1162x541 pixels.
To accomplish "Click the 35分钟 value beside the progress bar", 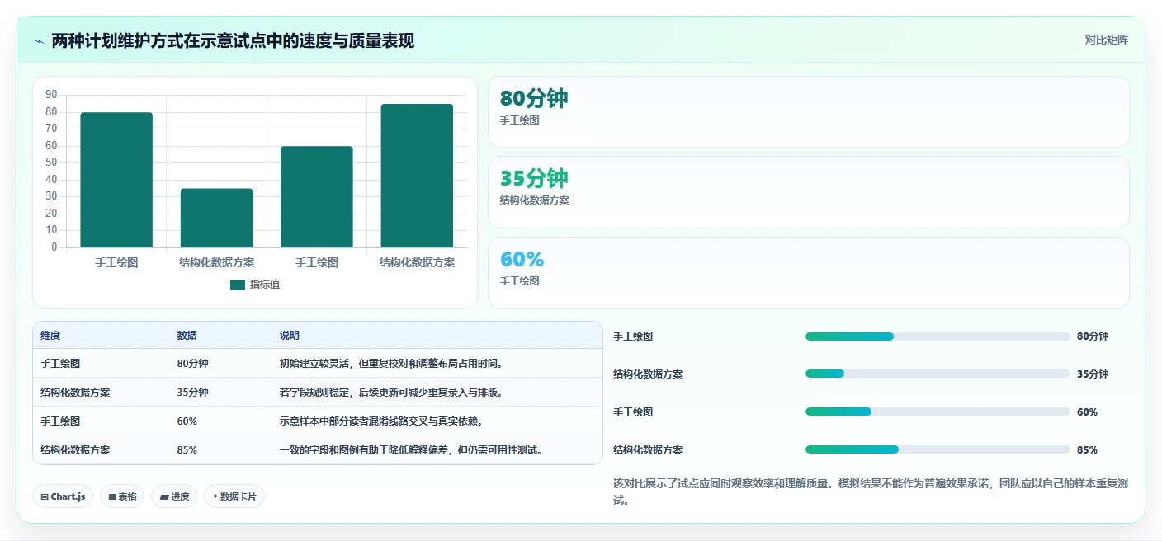I will pos(1093,374).
